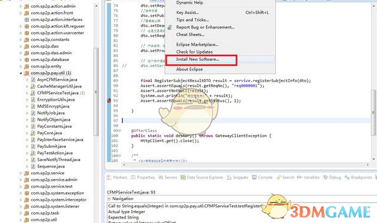Select PayInterfaceService.java file
This screenshot has height=223, width=377.
coord(60,139)
